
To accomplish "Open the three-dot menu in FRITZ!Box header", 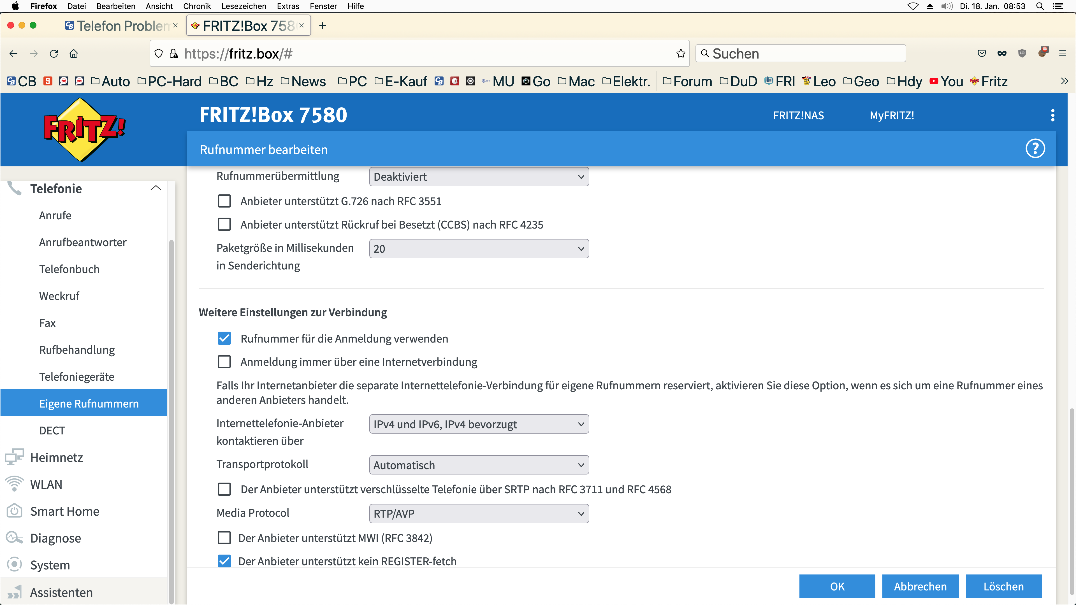I will (1053, 115).
